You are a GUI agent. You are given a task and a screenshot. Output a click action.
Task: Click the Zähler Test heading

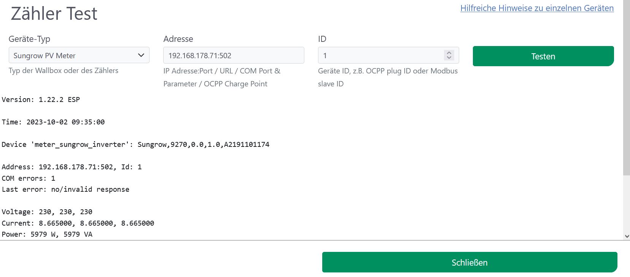(x=54, y=14)
